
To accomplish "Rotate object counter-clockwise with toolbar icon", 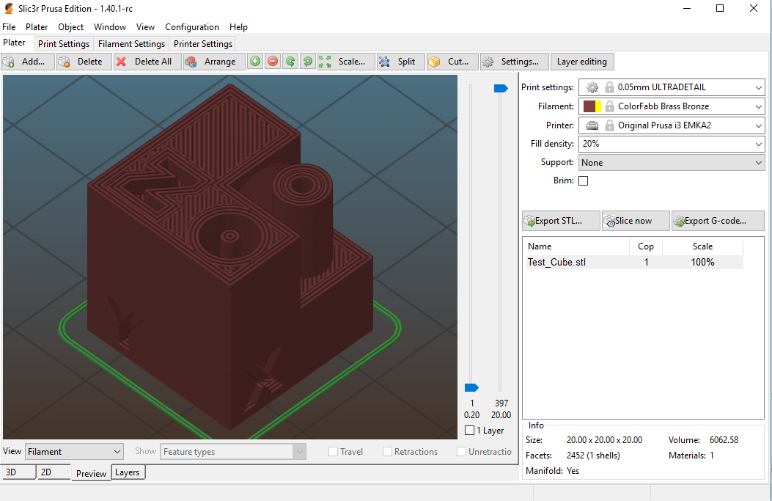I will click(x=290, y=62).
